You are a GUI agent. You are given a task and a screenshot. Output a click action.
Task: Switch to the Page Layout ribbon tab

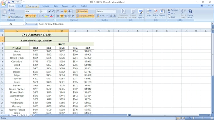coord(32,6)
